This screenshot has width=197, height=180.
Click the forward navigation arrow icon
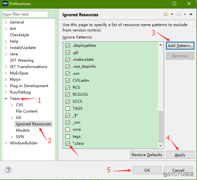click(178, 14)
